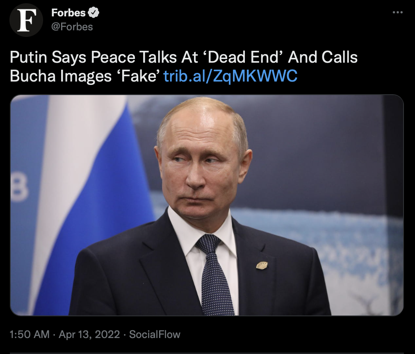Click the dotted necktie in the photo
Viewport: 415px width, 354px height.
click(214, 275)
